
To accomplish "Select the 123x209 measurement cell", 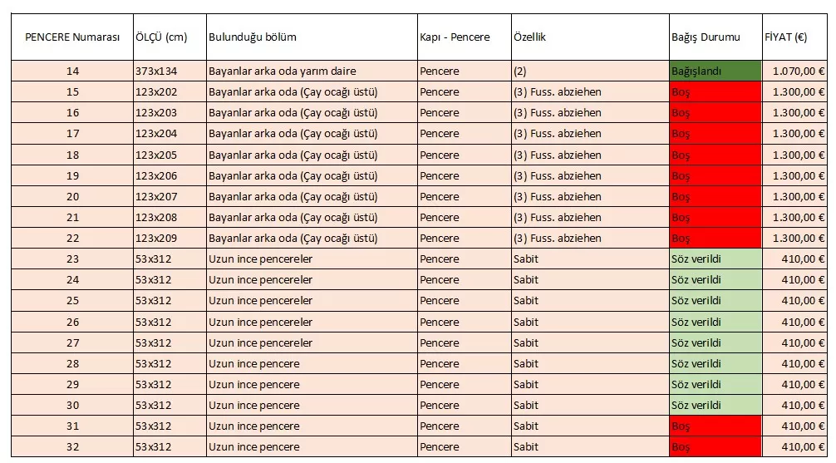I will click(x=169, y=239).
